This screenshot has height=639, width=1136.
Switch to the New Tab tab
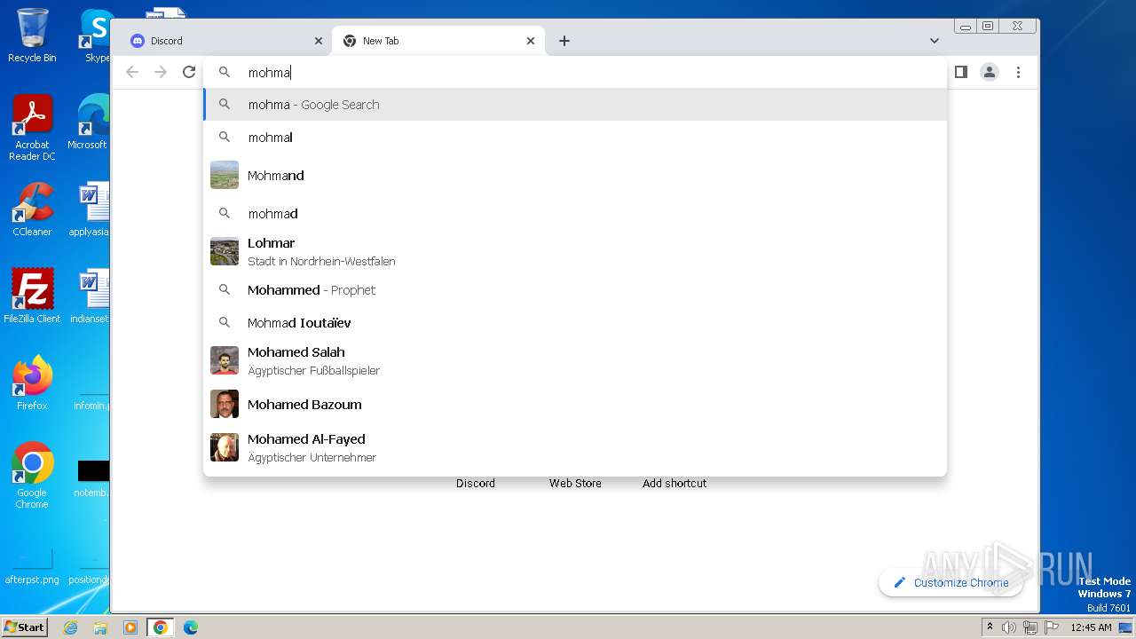tap(438, 41)
